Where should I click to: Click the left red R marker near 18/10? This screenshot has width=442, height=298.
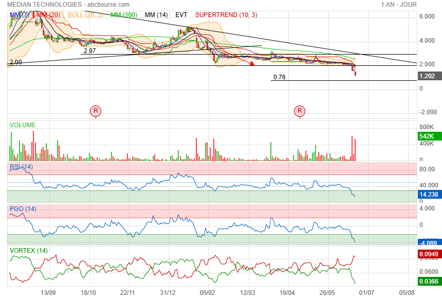[96, 111]
